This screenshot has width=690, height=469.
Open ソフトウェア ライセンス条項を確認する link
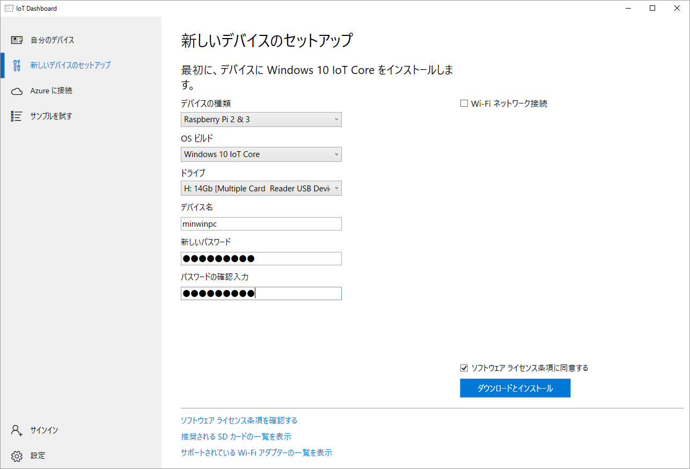(239, 421)
